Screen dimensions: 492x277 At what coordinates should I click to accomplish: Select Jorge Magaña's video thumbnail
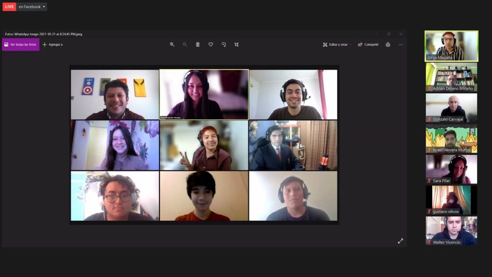coord(451,46)
